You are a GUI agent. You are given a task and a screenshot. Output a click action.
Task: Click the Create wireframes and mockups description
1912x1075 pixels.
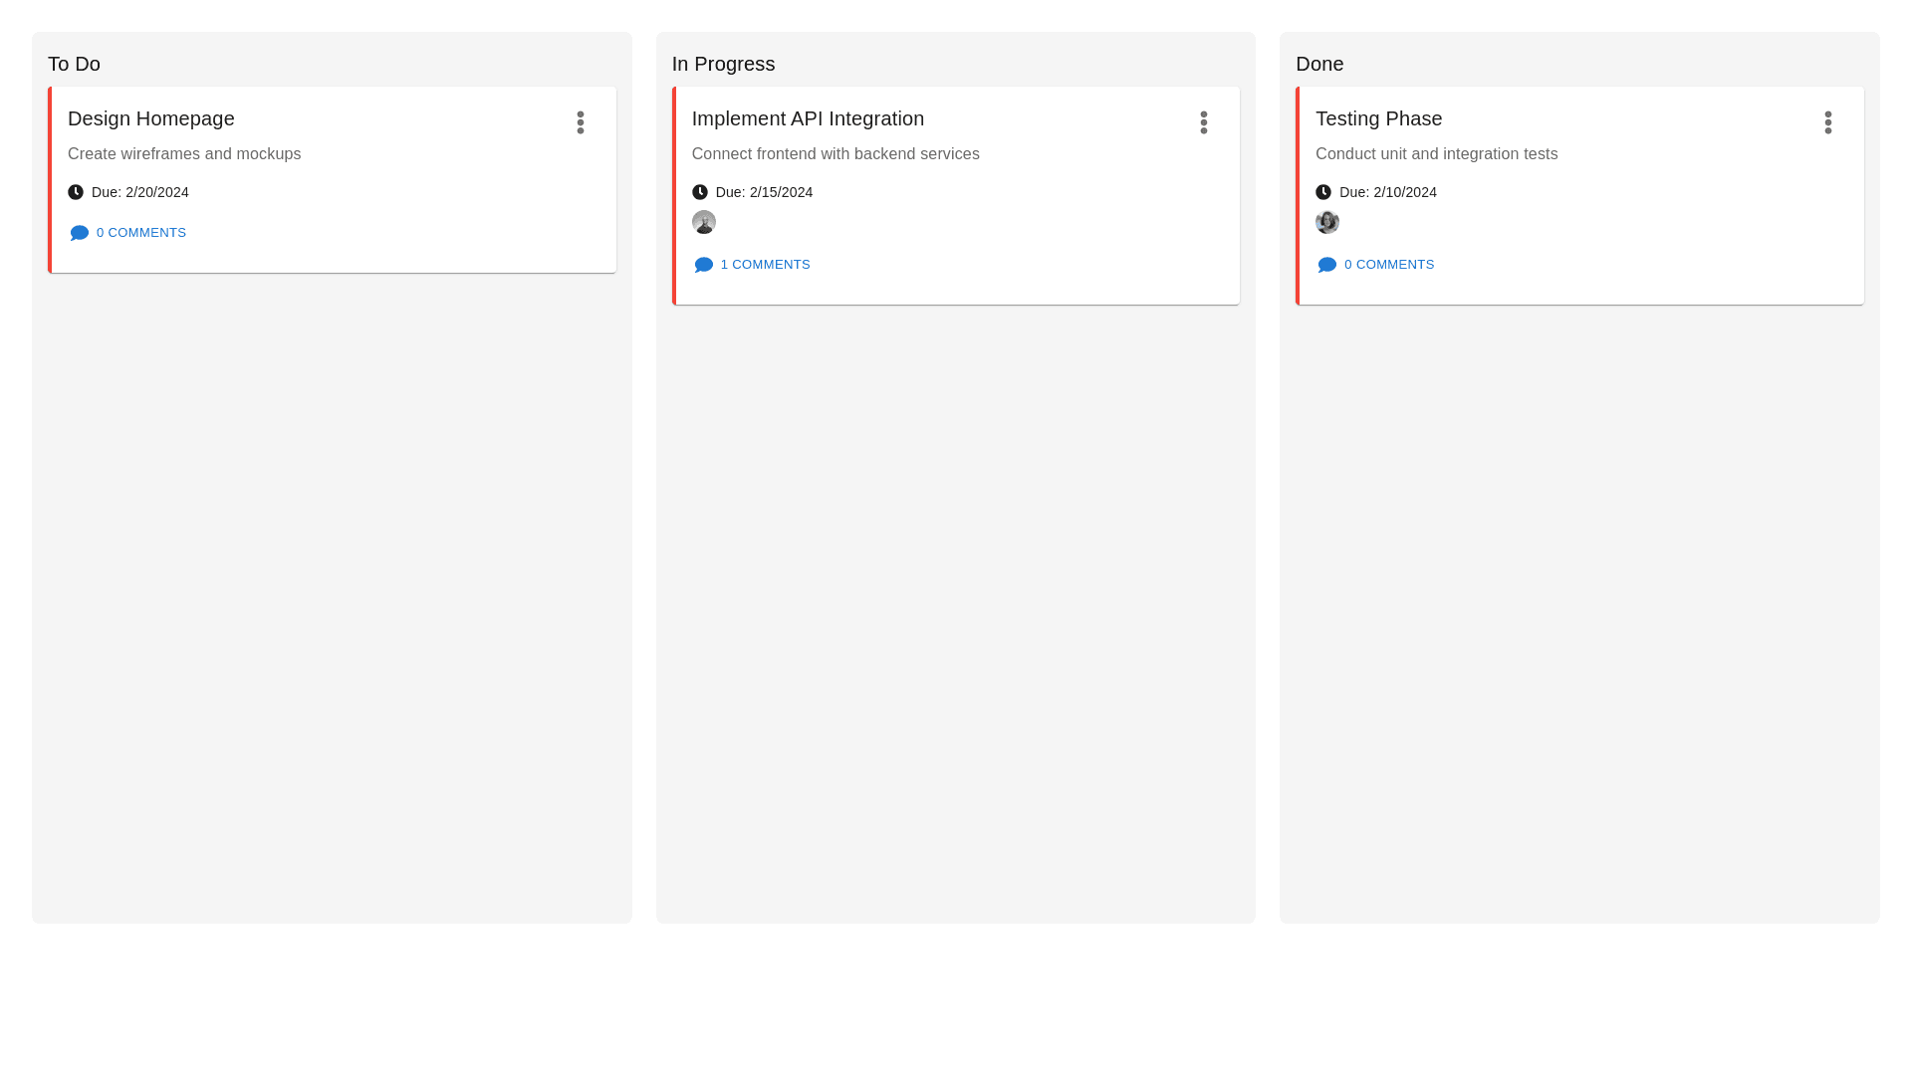(x=184, y=154)
